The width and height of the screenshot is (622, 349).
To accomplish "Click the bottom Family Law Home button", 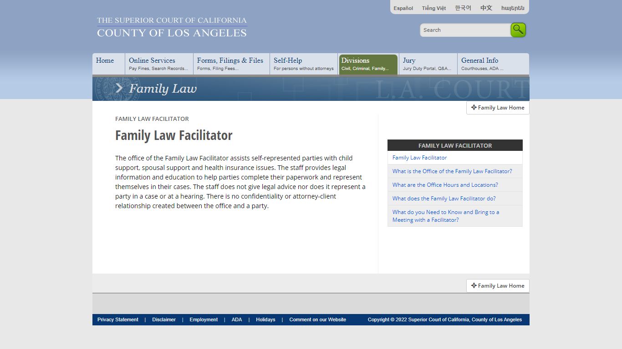I will 498,286.
